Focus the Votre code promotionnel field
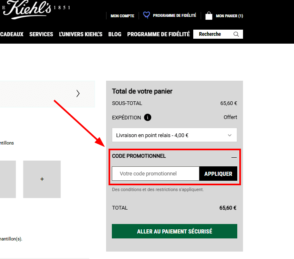 (155, 174)
